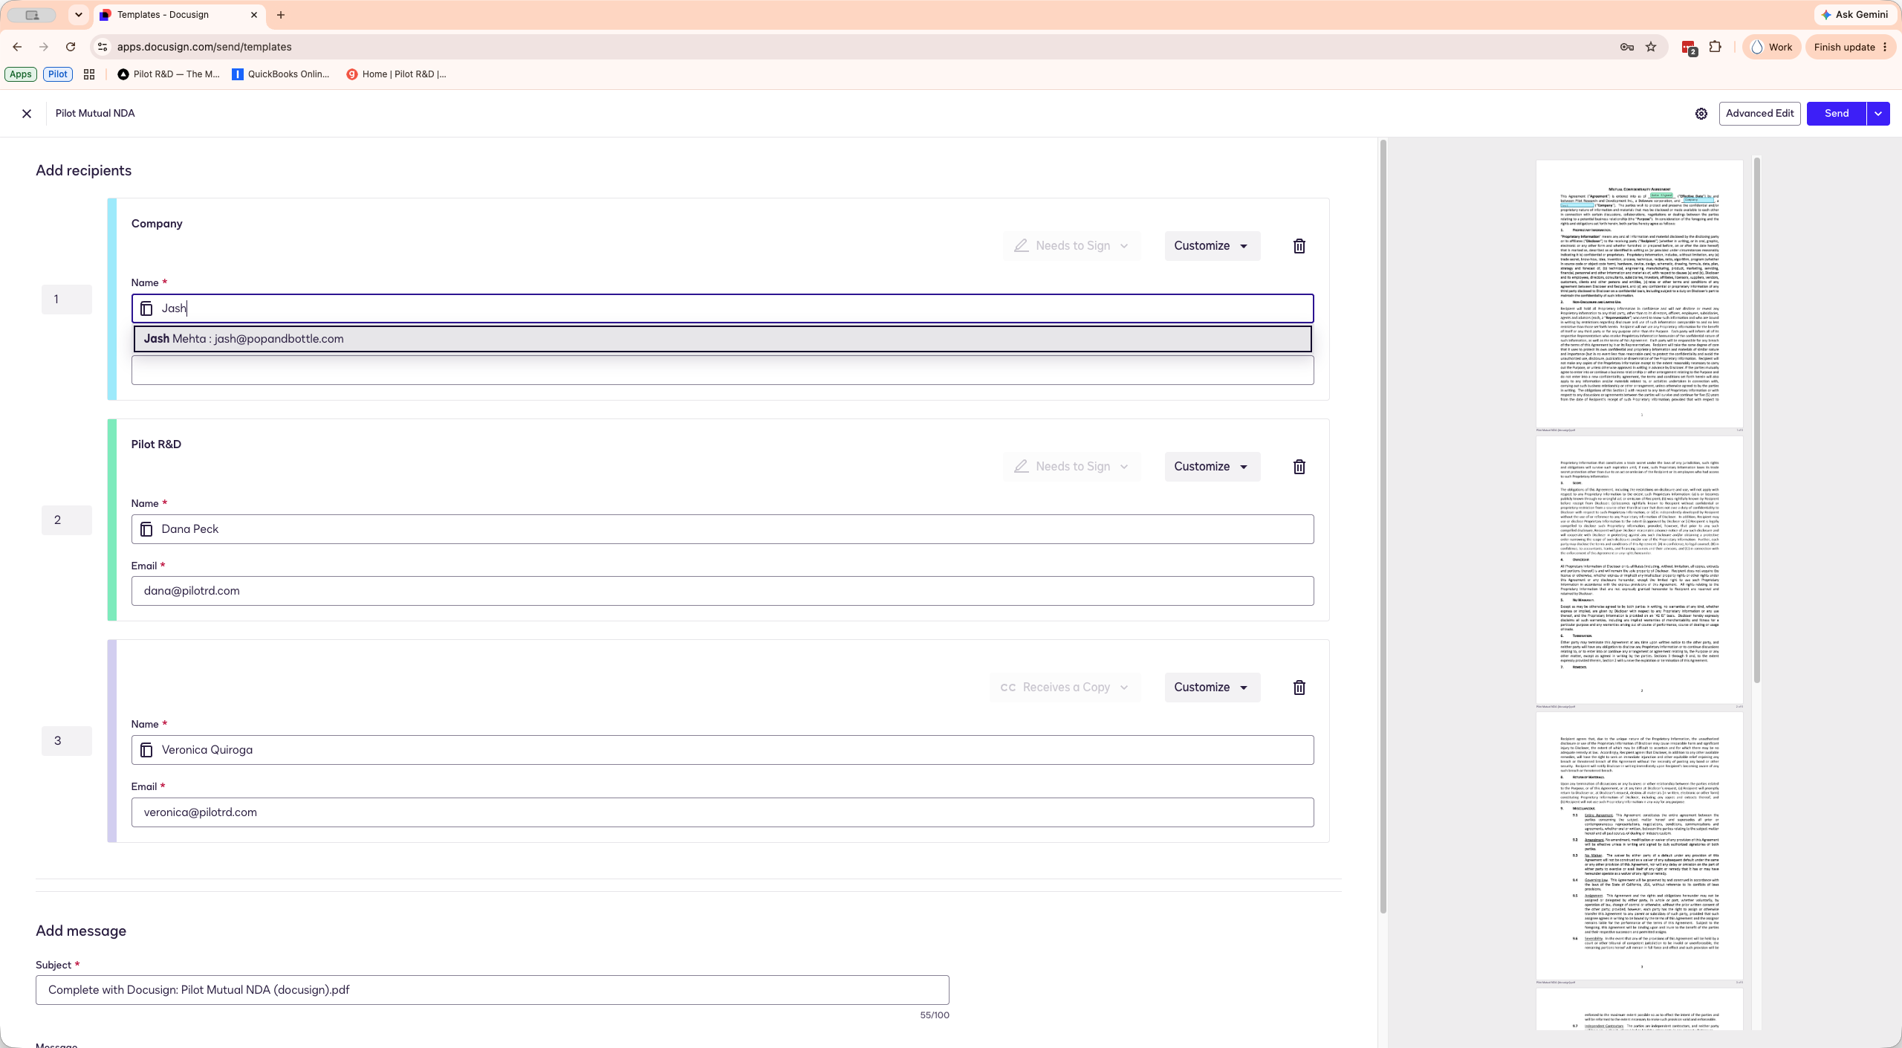Viewport: 1902px width, 1048px height.
Task: Click recipient order number 3
Action: pyautogui.click(x=67, y=741)
